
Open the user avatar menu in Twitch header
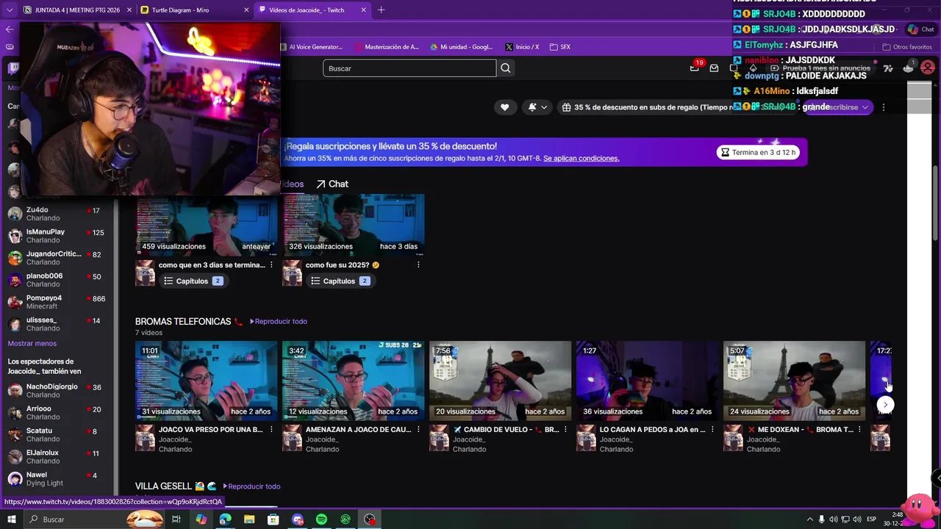pos(928,68)
